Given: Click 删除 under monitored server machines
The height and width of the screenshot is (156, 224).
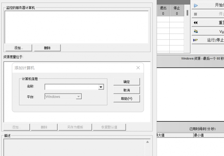Looking at the screenshot, I should [47, 48].
